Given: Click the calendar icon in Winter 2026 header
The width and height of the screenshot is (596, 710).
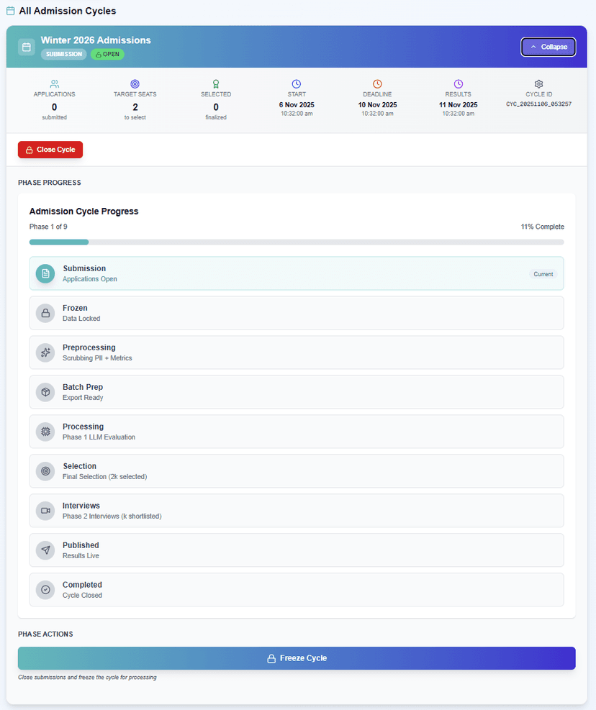Looking at the screenshot, I should [x=27, y=47].
